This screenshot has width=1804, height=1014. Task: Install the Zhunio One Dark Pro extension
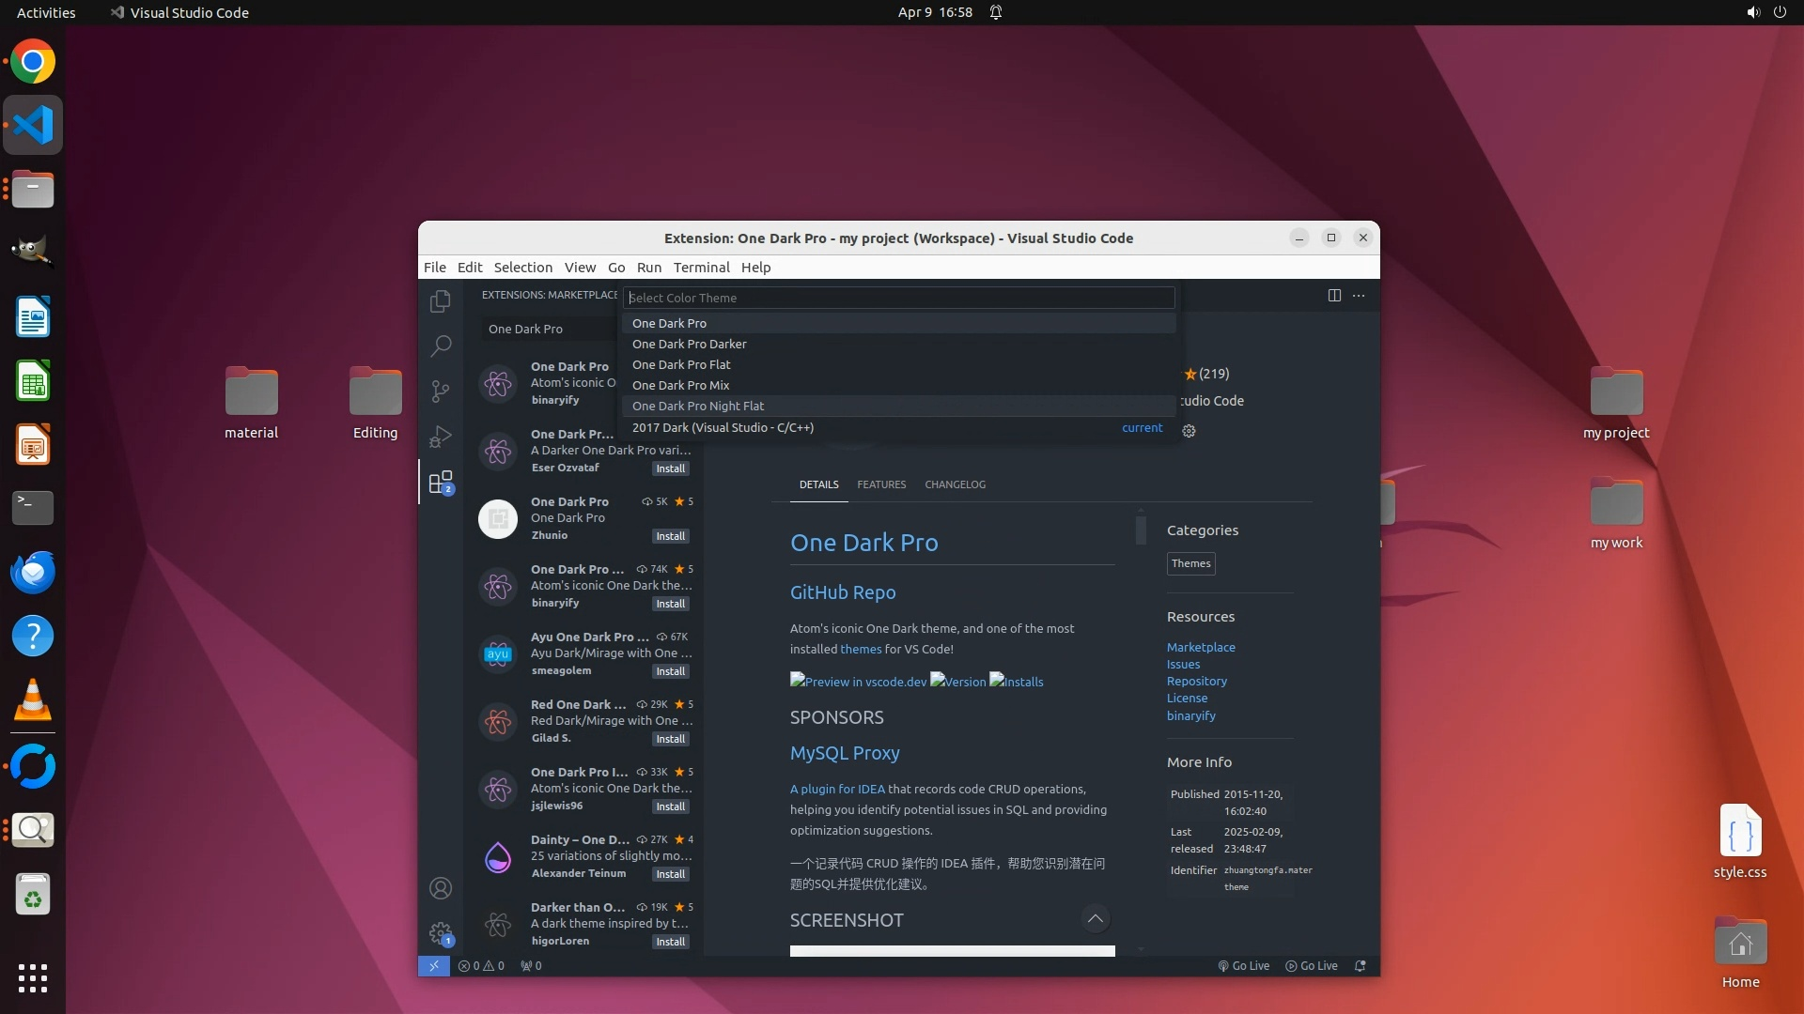point(670,537)
